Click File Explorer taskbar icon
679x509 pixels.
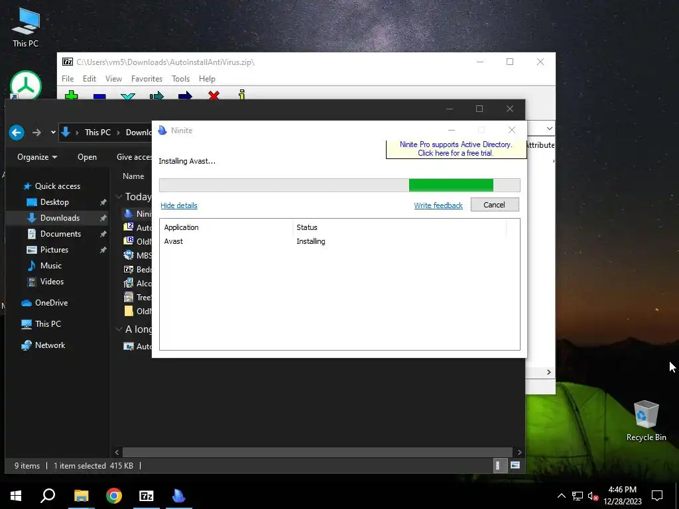[x=81, y=496]
